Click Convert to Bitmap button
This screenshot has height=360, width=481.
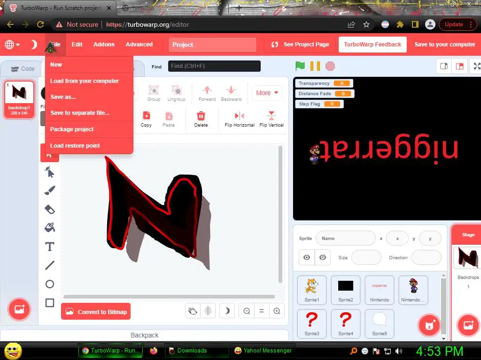click(x=96, y=312)
